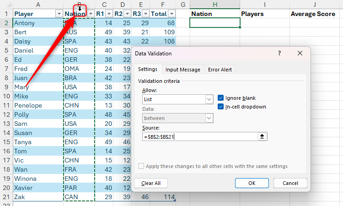The width and height of the screenshot is (343, 206).
Task: Open the Player column filter arrow
Action: [x=58, y=14]
